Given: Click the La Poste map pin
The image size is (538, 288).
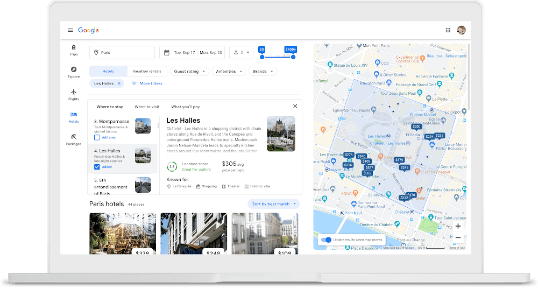Looking at the screenshot, I should point(429,99).
